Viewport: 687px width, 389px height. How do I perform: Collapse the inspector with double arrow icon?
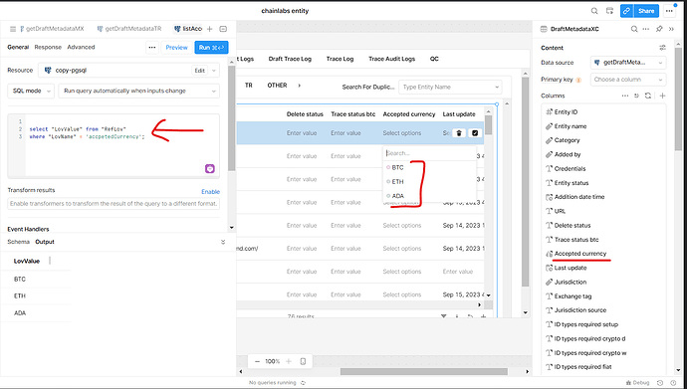click(671, 29)
